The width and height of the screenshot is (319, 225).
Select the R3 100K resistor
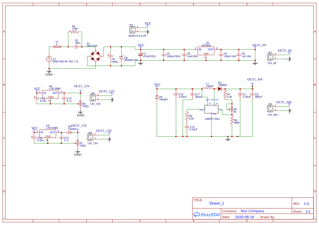[x=74, y=32]
